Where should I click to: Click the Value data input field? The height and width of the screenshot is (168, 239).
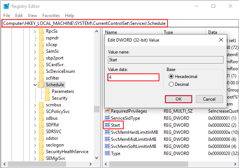[133, 77]
